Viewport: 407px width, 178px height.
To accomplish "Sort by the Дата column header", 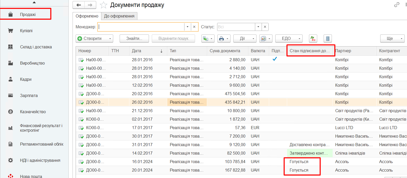I will (x=148, y=51).
